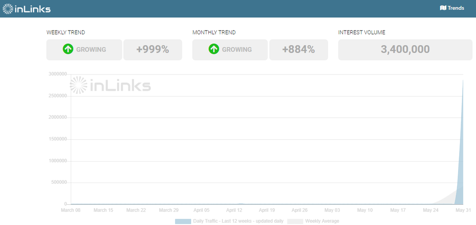476x225 pixels.
Task: Click the WEEKLY TREND heading
Action: coord(66,33)
